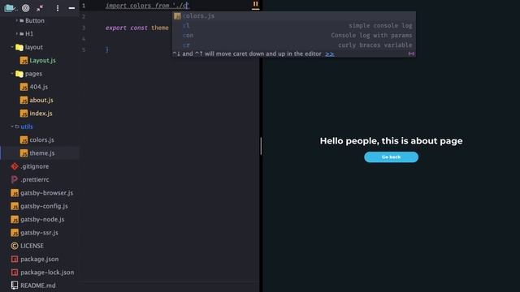Click the Prettier icon beside .prettierrc
Screen dimensions: 520x292
coord(15,179)
